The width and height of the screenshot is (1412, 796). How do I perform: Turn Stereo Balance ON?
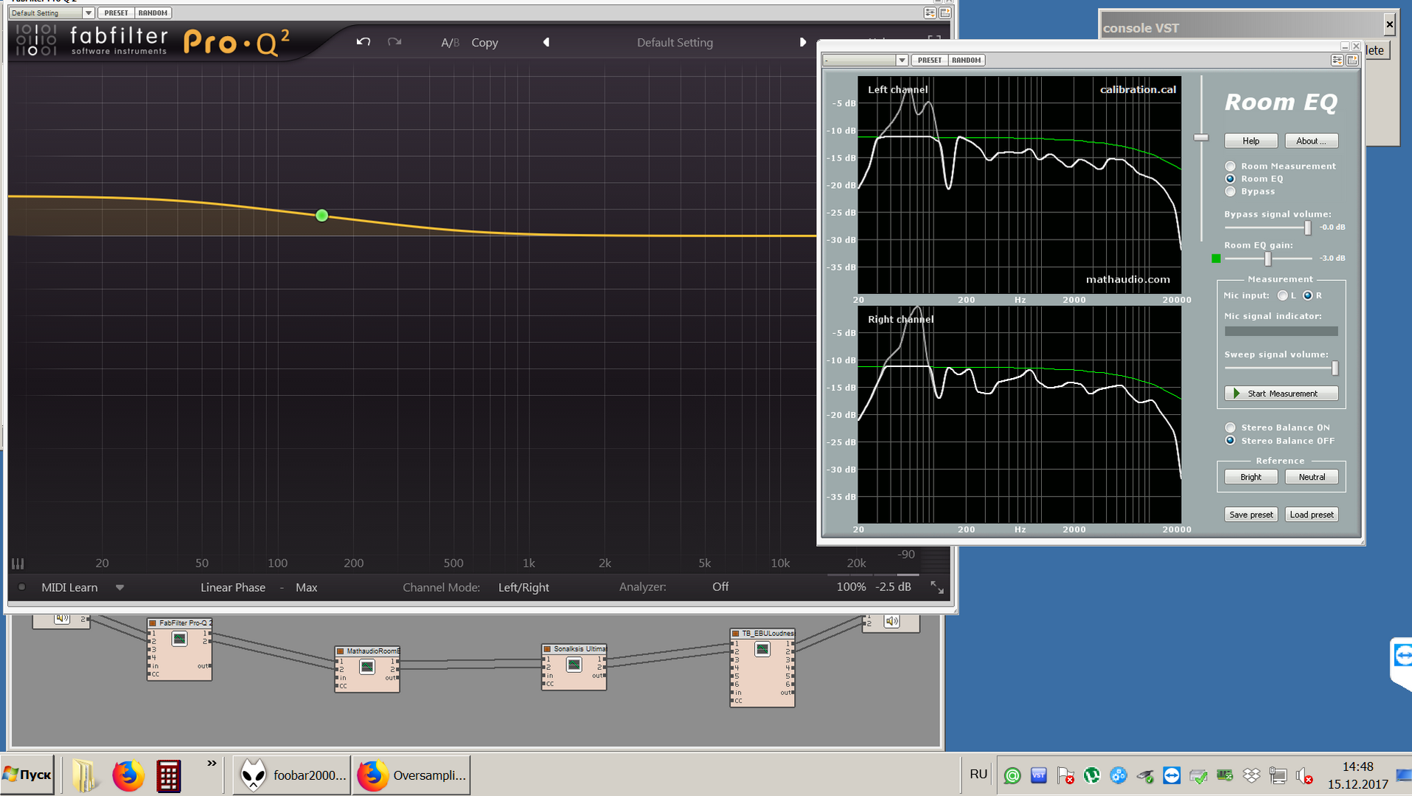[x=1230, y=427]
